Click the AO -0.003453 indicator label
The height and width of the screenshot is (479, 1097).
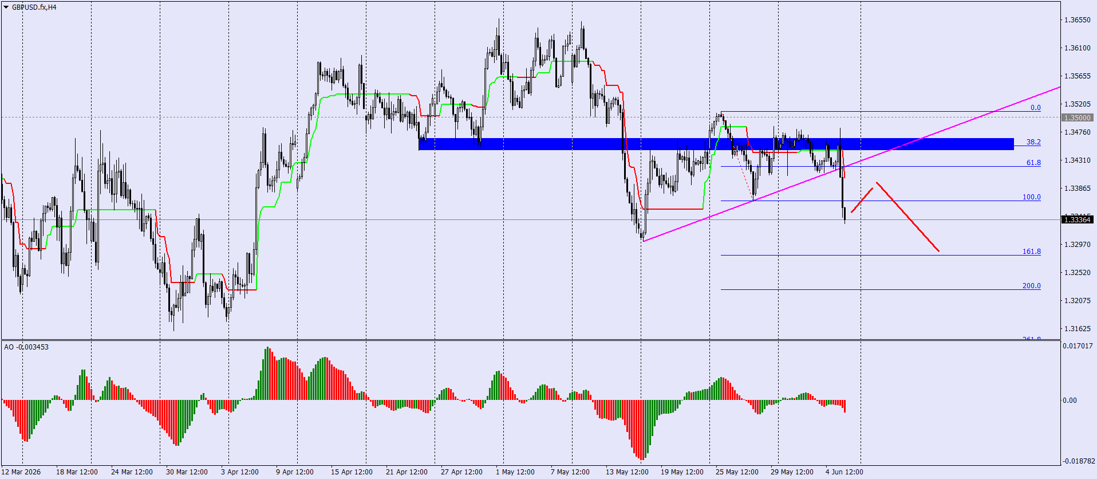26,347
